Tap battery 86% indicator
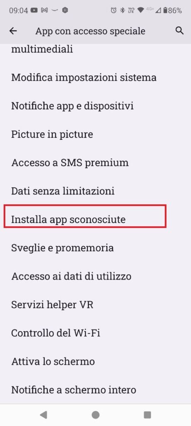191x426 pixels. point(173,10)
